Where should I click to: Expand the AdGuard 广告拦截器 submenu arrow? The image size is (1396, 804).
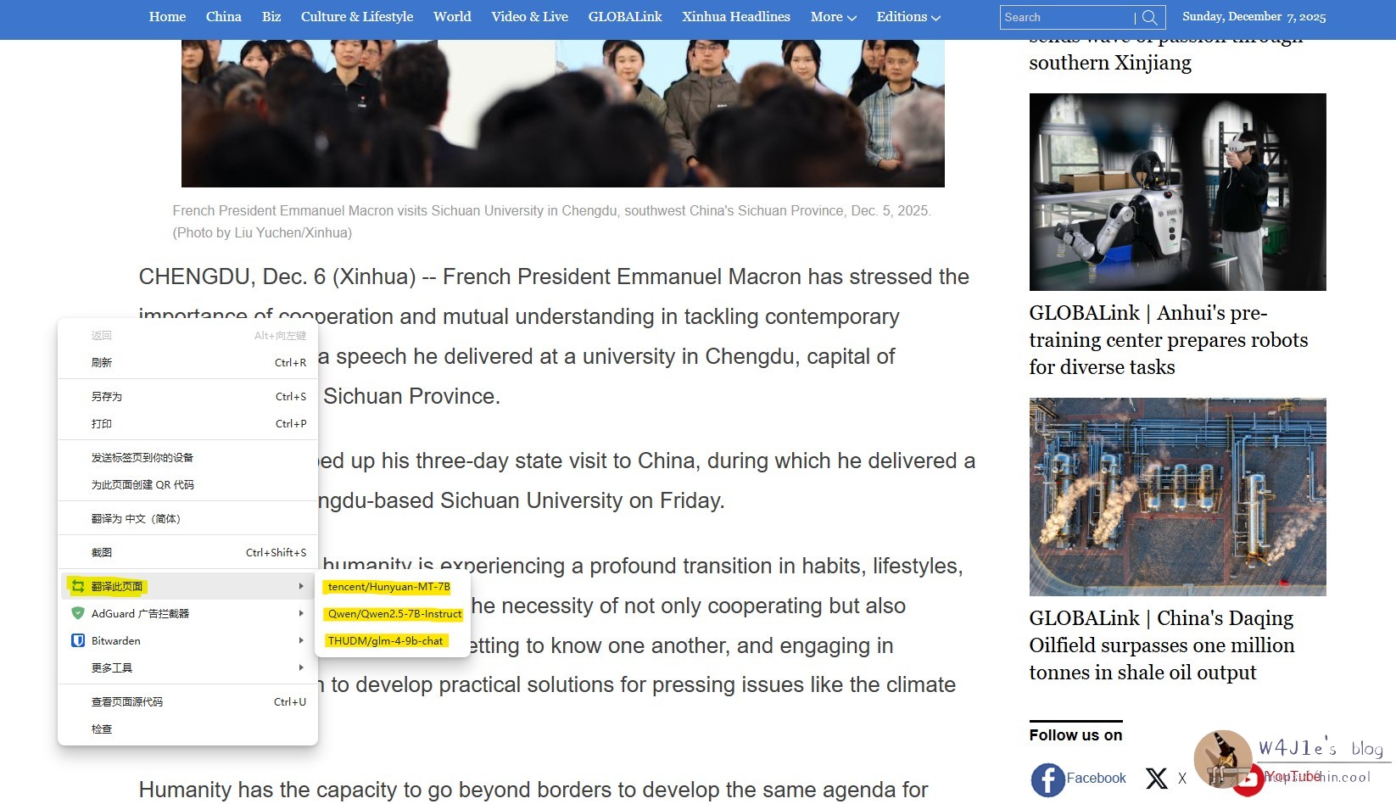(x=300, y=614)
